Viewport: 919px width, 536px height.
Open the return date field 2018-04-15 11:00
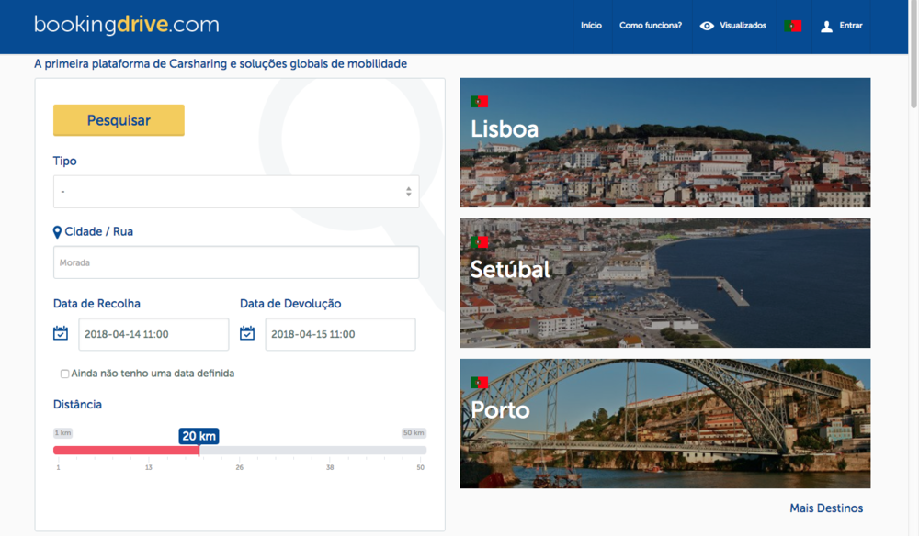tap(340, 334)
